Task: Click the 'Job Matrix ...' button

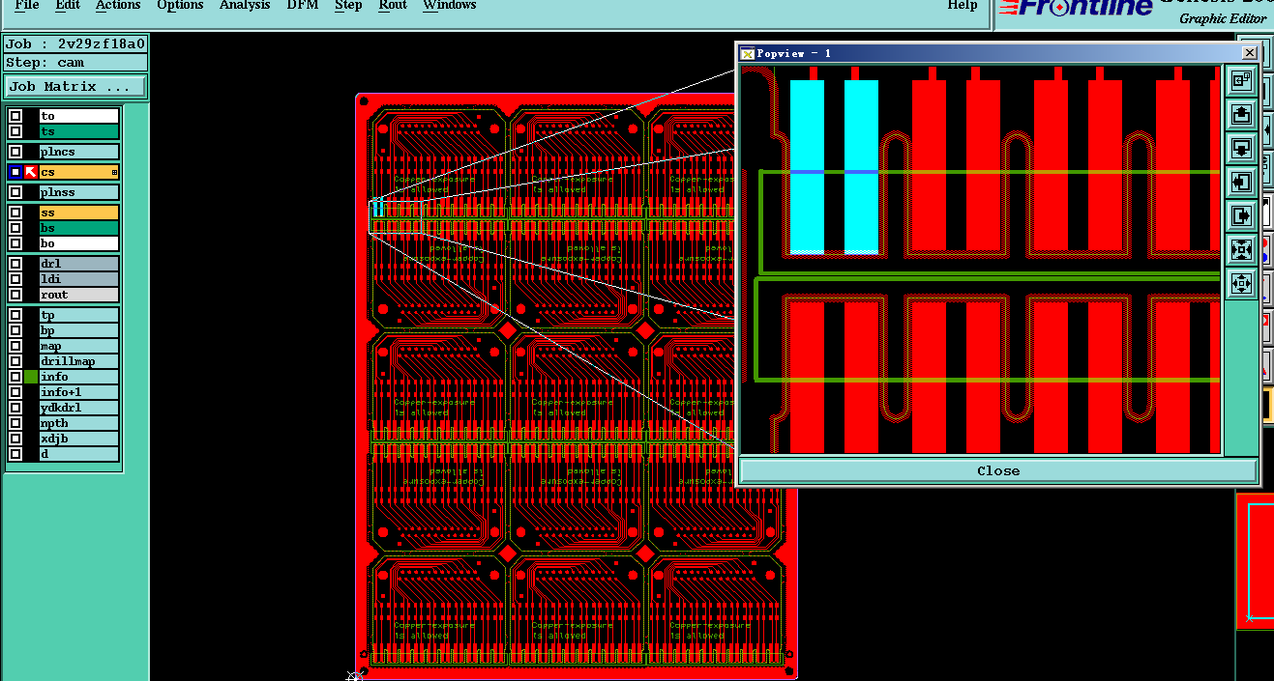Action: (x=75, y=87)
